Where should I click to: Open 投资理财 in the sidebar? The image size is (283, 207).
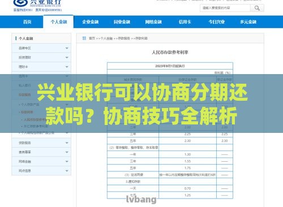pyautogui.click(x=25, y=58)
